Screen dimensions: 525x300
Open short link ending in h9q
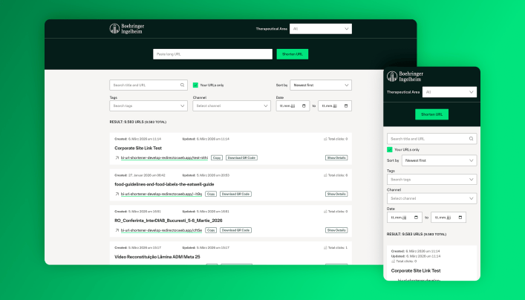tap(161, 194)
